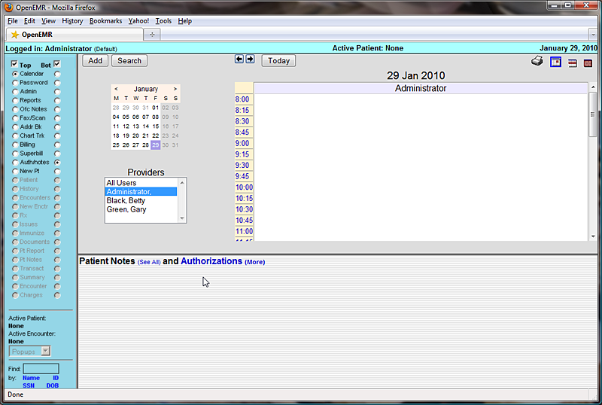Select Fax/Scan bottom radio button
This screenshot has width=602, height=405.
[57, 118]
